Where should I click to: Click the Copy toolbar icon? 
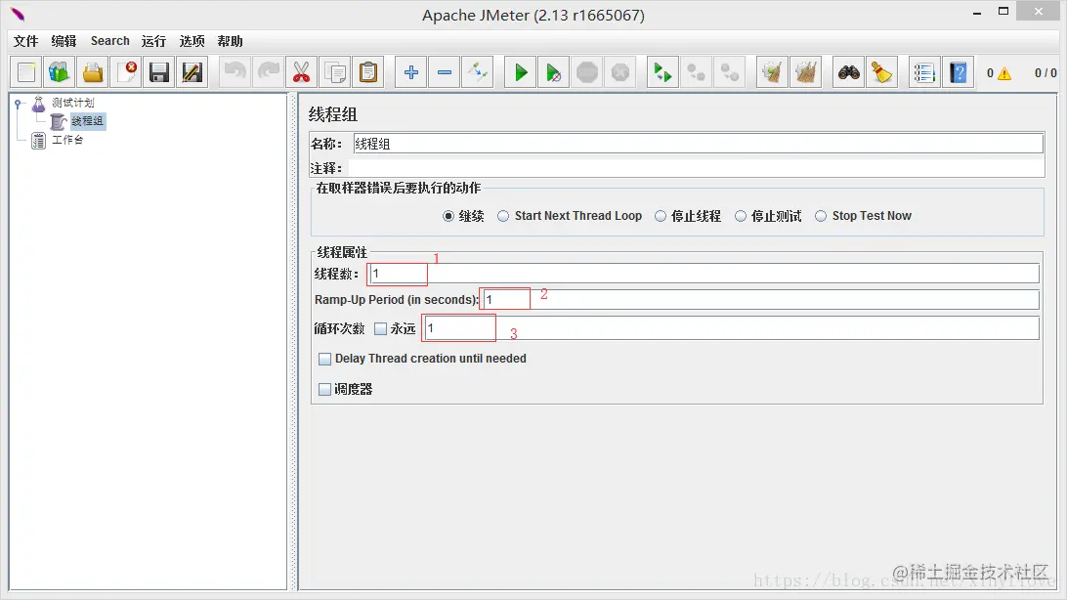335,72
